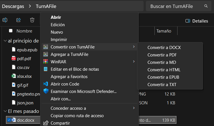Click the Delete trash icon

click(32, 20)
